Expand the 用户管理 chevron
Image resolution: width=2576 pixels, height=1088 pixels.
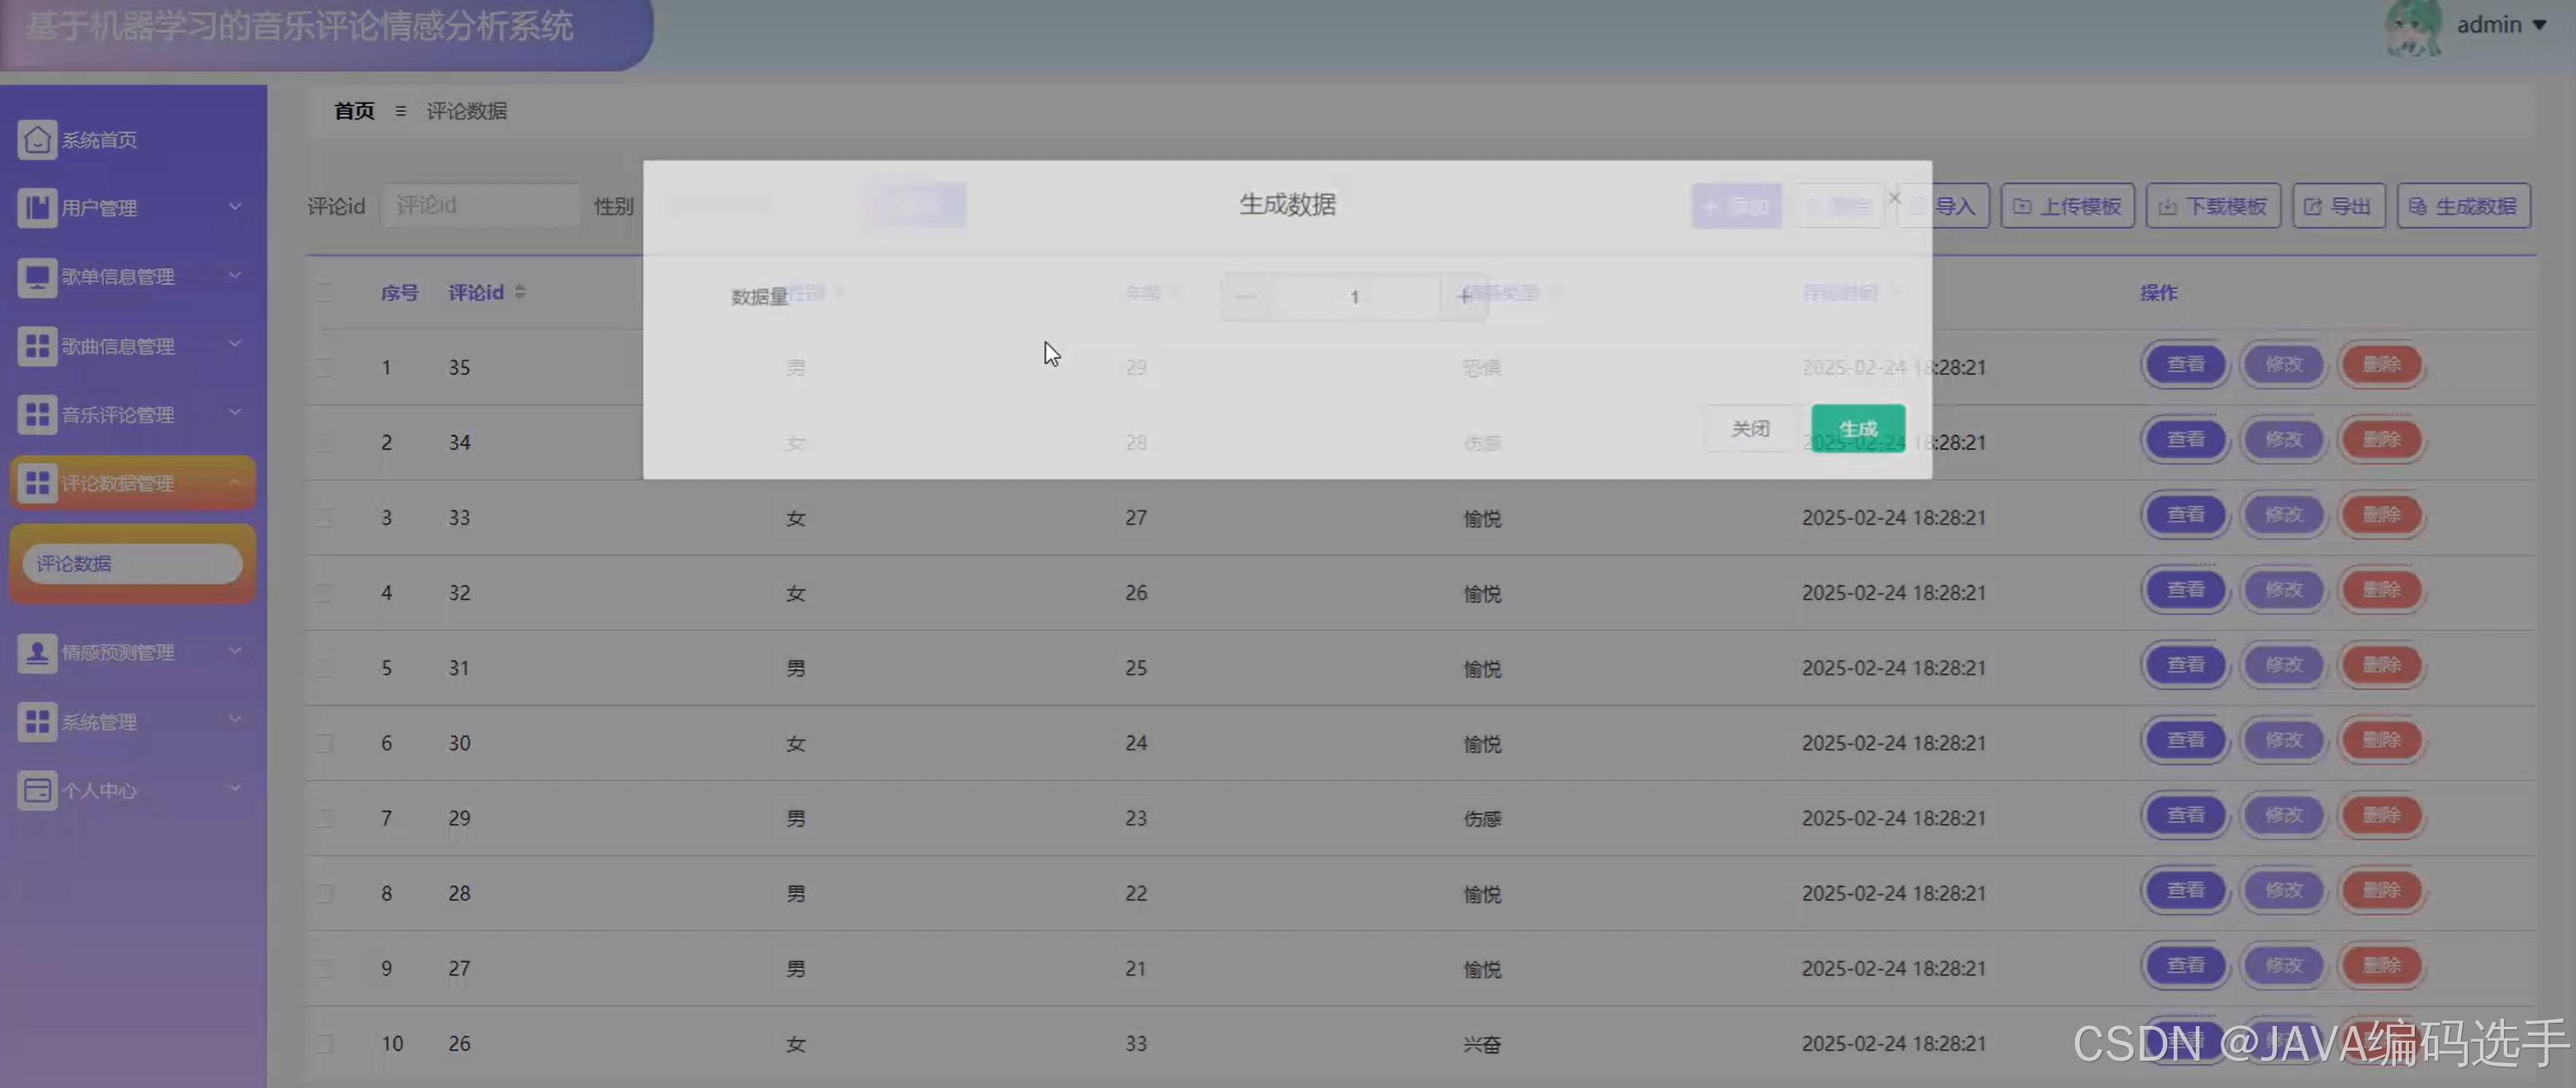pyautogui.click(x=235, y=206)
